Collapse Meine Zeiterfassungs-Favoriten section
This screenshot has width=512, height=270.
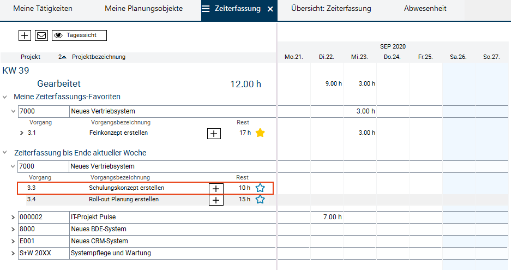point(4,97)
